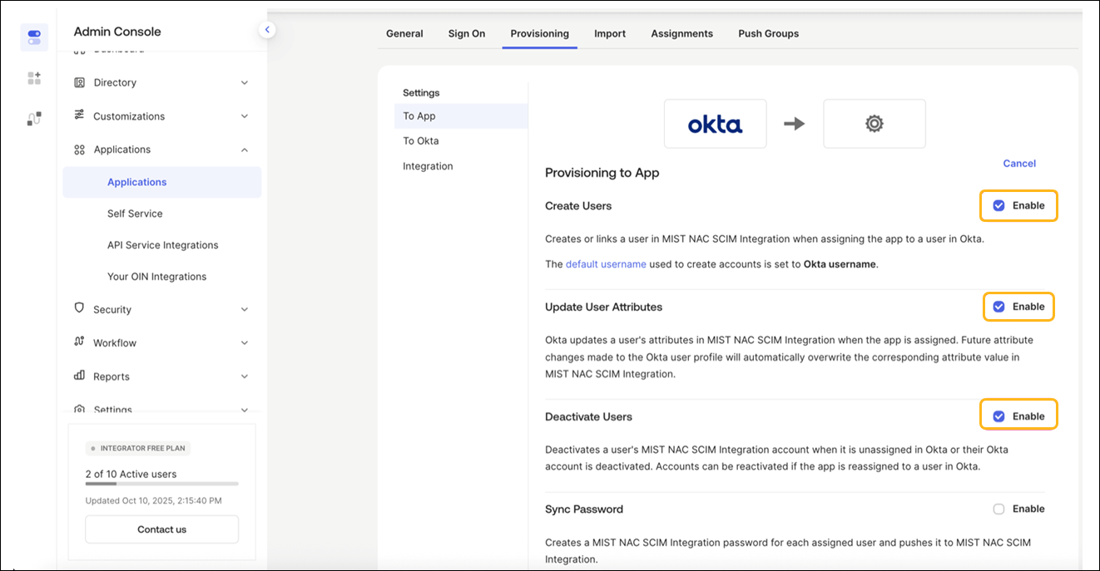Click the gear icon app logo box

pos(874,124)
